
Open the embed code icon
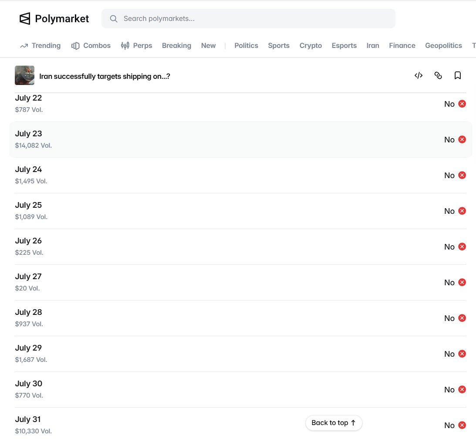pyautogui.click(x=419, y=75)
